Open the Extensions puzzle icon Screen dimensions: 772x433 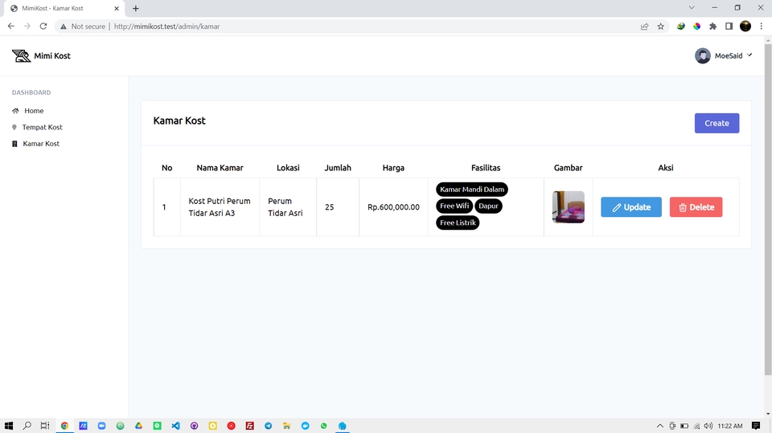pyautogui.click(x=713, y=27)
